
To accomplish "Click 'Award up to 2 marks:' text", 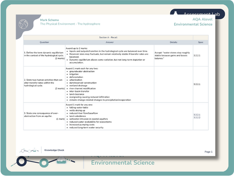I will click(x=77, y=48).
